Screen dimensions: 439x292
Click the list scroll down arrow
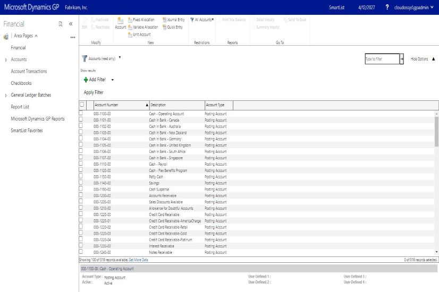click(436, 252)
